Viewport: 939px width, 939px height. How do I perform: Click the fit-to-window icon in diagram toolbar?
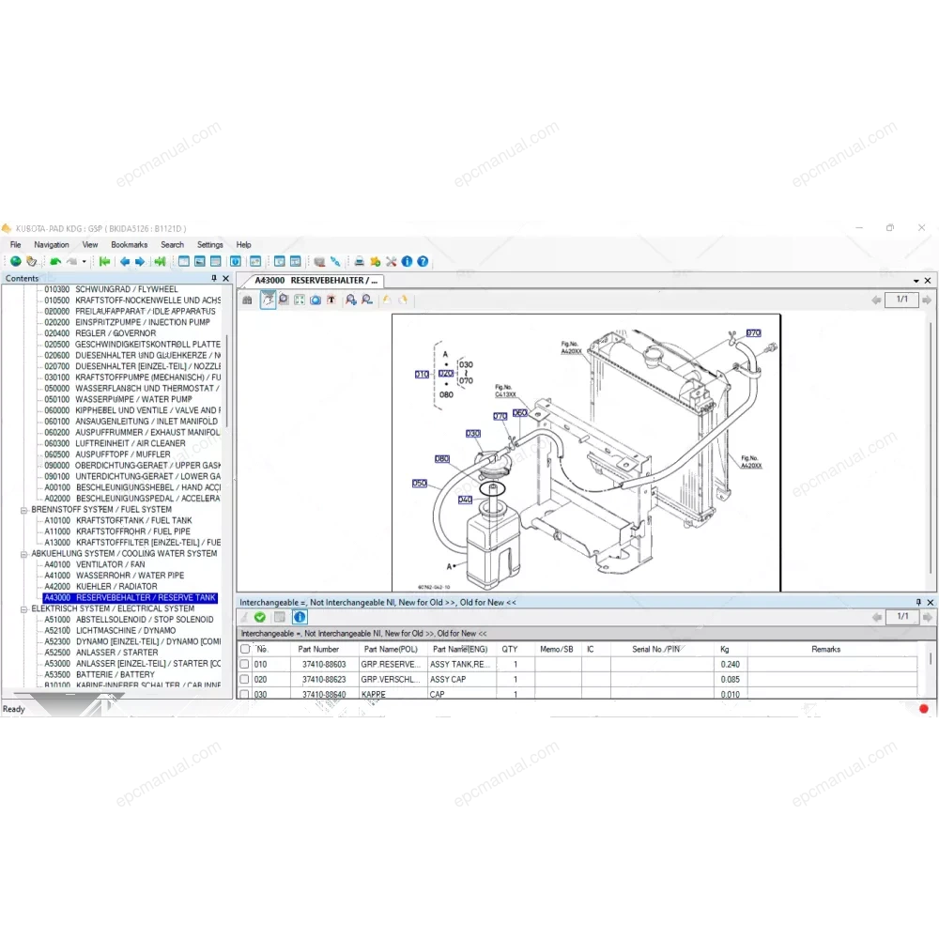[x=300, y=300]
